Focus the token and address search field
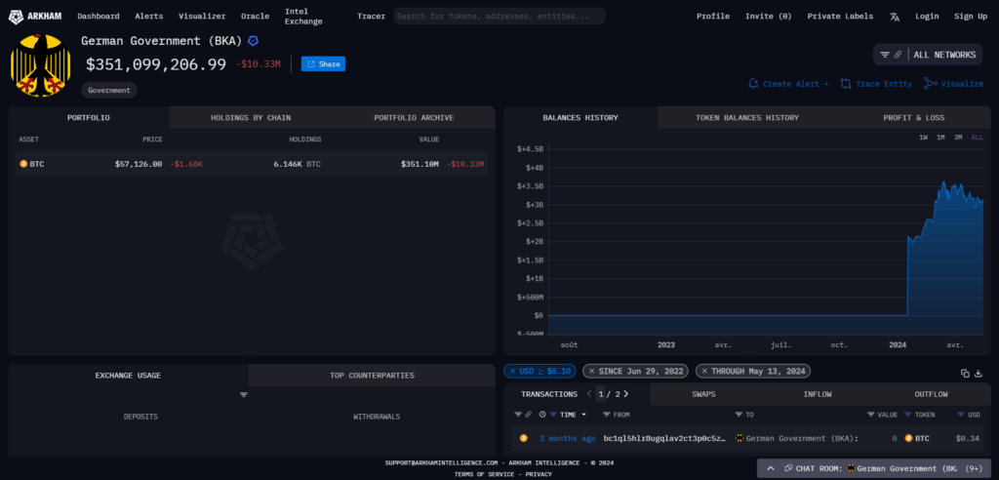 tap(499, 16)
